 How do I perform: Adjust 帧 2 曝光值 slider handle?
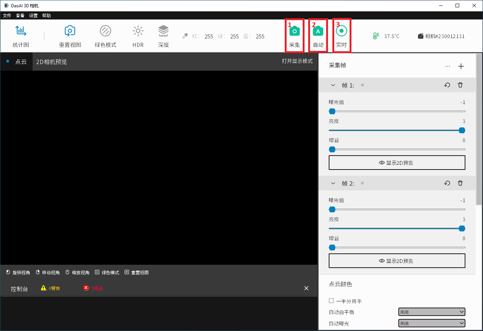point(332,209)
